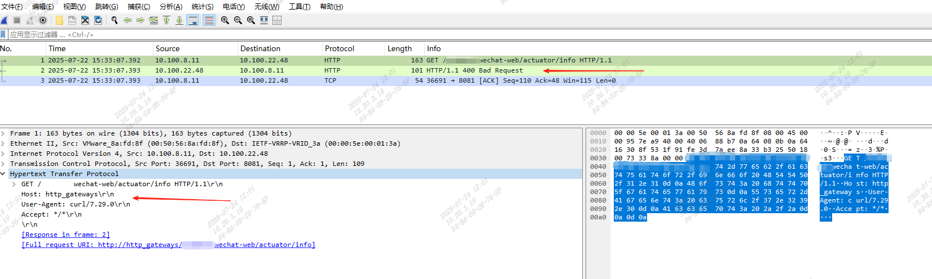Open the 分析(A) menu
932x279 pixels.
(x=171, y=7)
